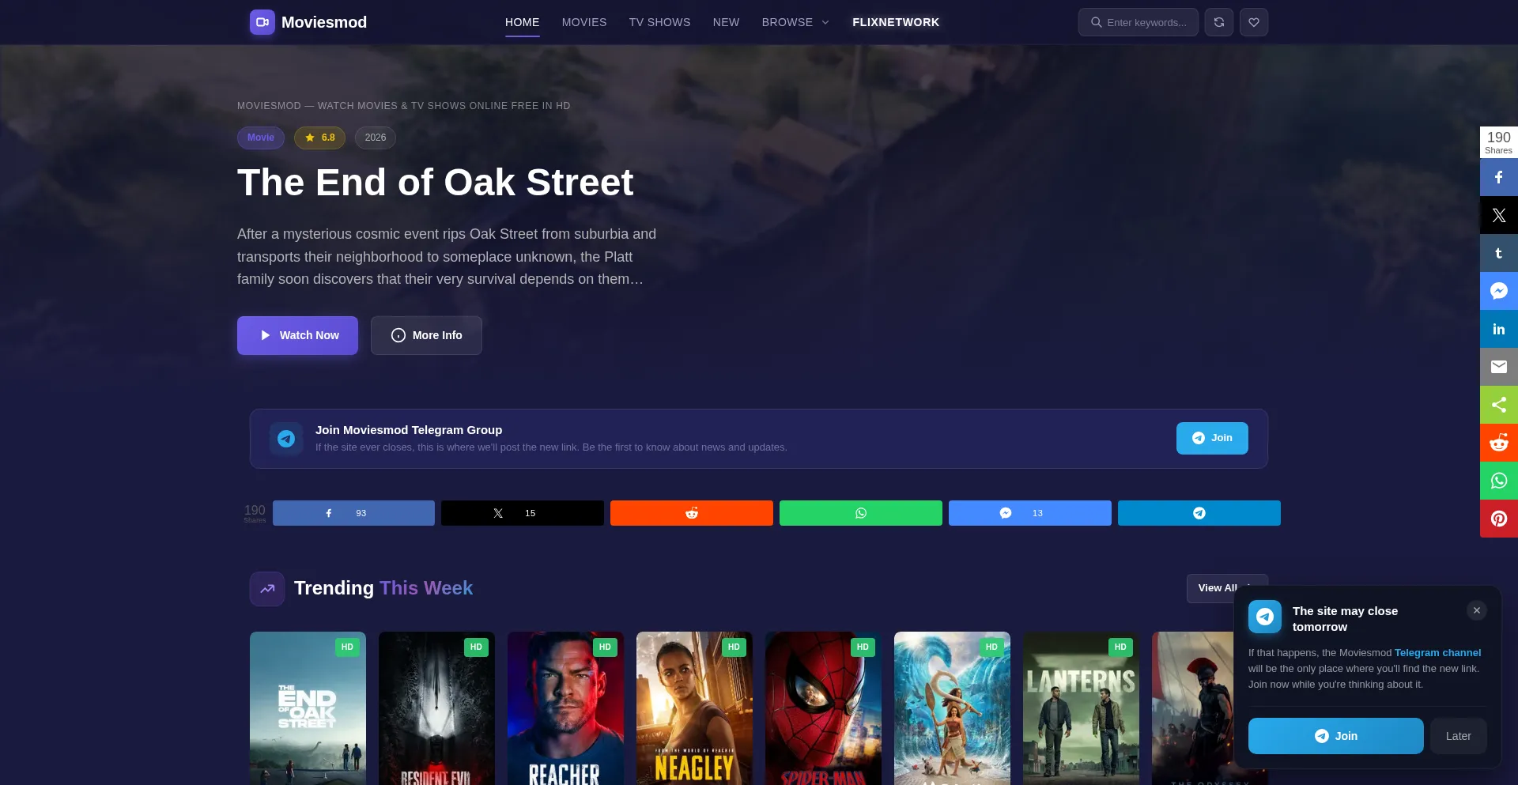1518x785 pixels.
Task: Share on Facebook from the side share bar
Action: pyautogui.click(x=1499, y=177)
